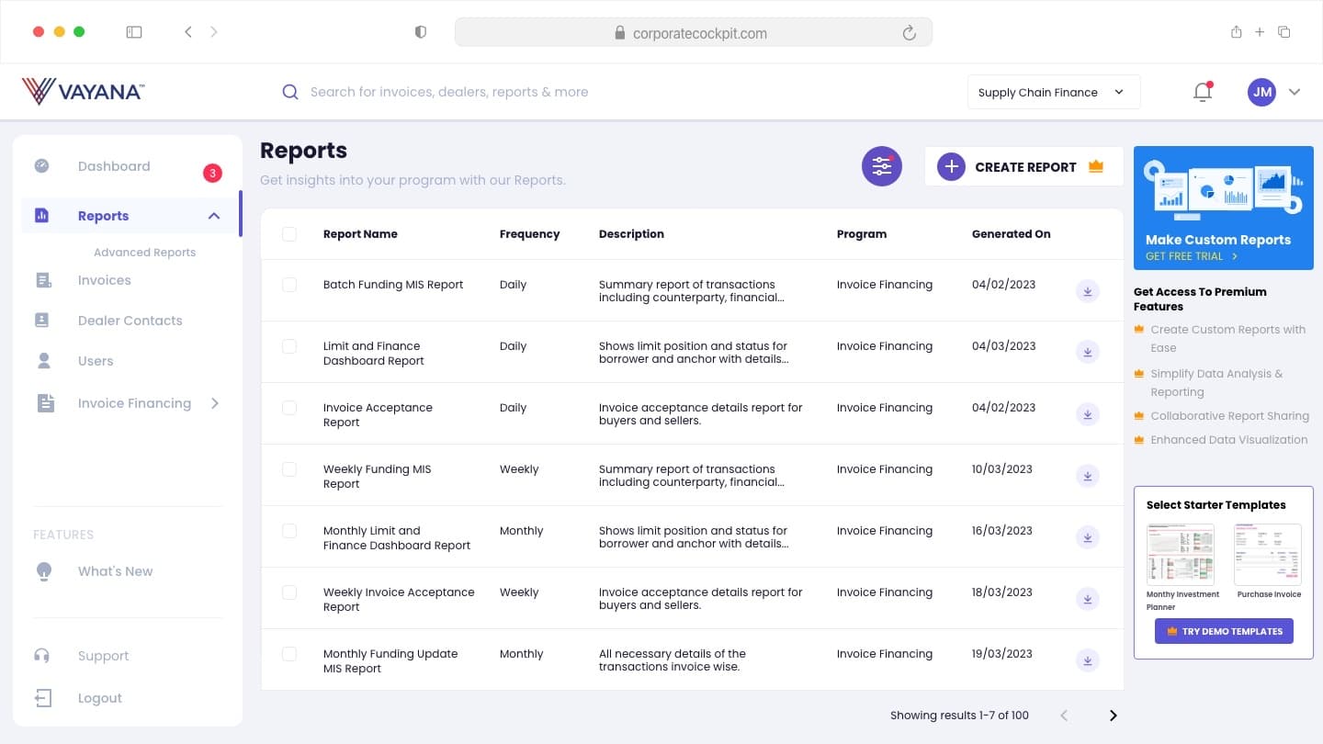Download the Batch Funding MIS Report
The image size is (1323, 744).
click(x=1088, y=292)
